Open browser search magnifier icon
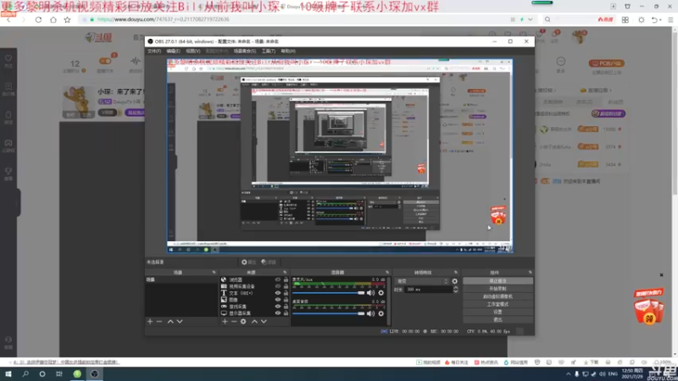 (x=547, y=19)
